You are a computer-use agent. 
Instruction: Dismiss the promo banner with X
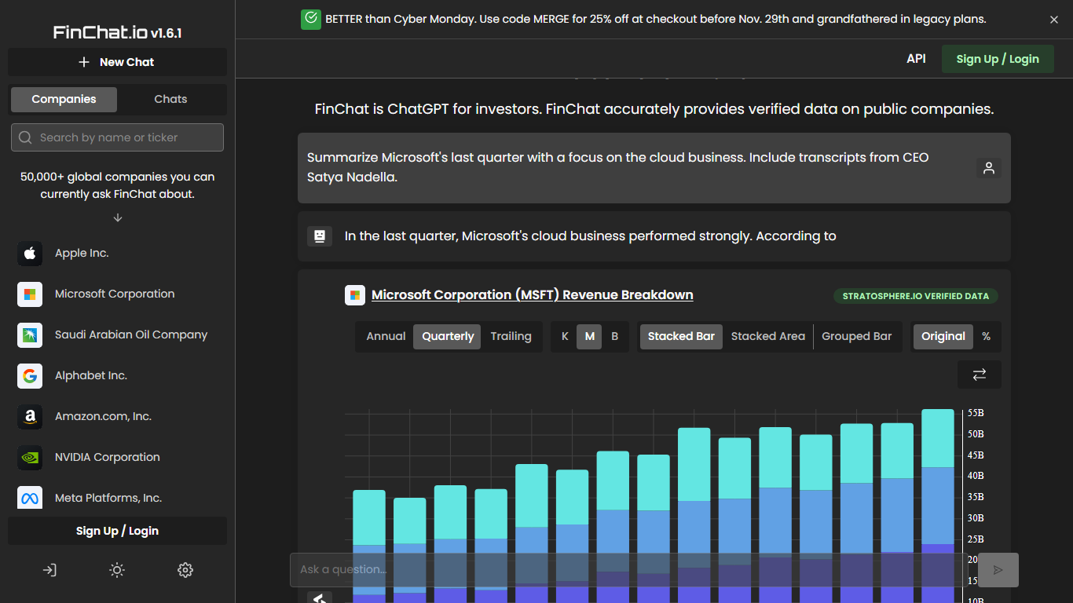[1053, 20]
